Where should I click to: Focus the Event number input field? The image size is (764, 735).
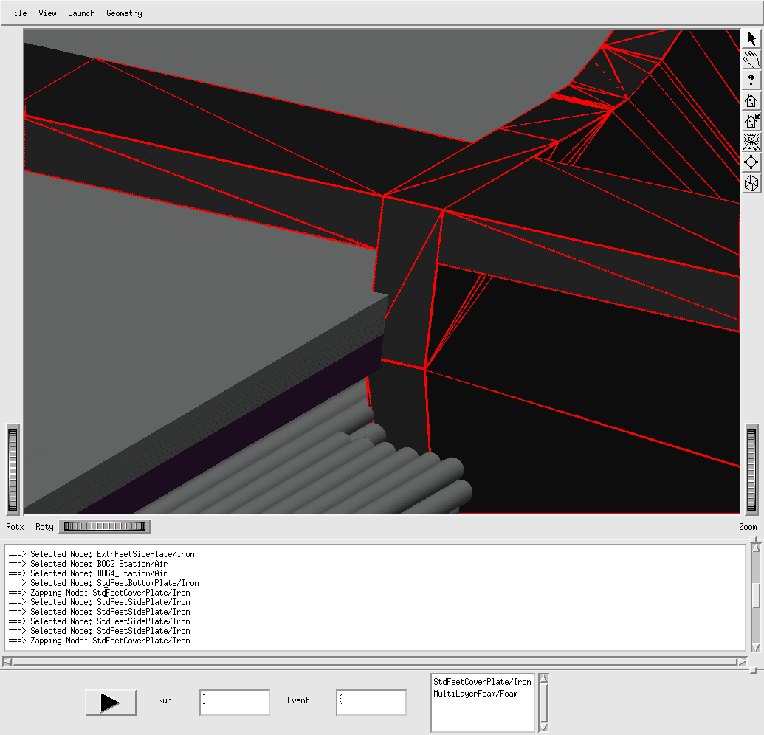point(371,703)
